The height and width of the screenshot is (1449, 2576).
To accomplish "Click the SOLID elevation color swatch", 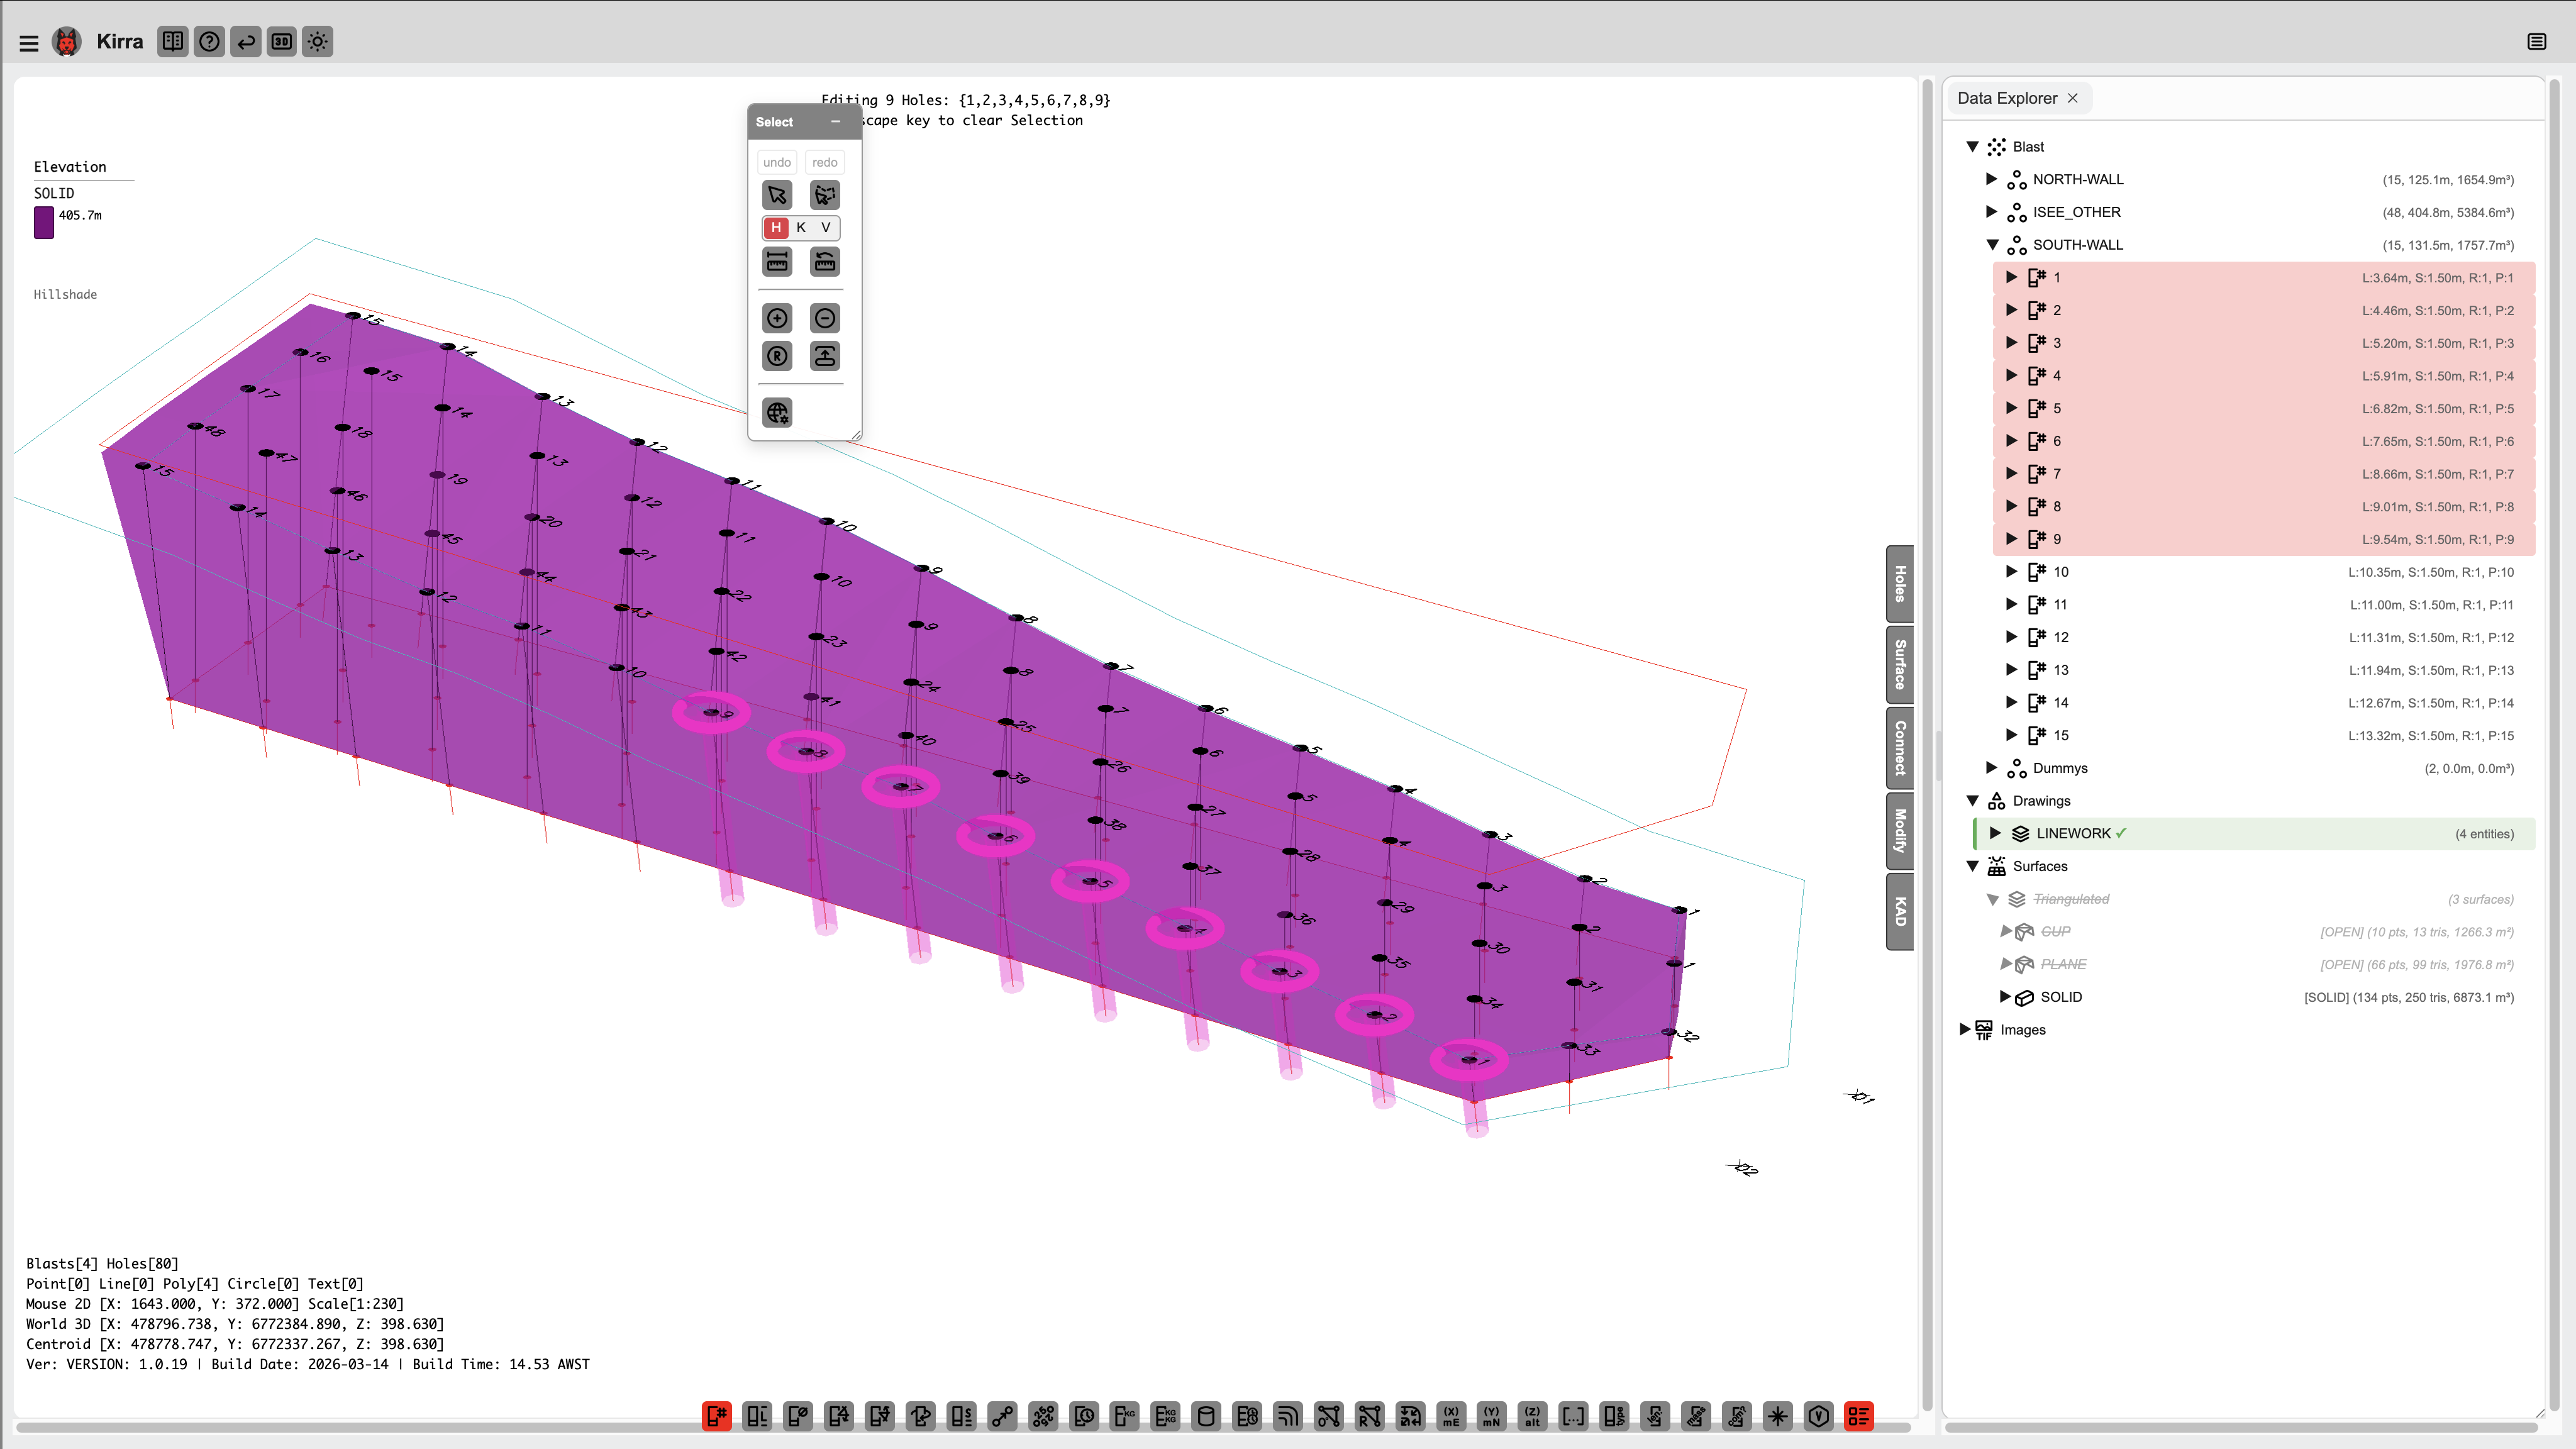I will 44,222.
